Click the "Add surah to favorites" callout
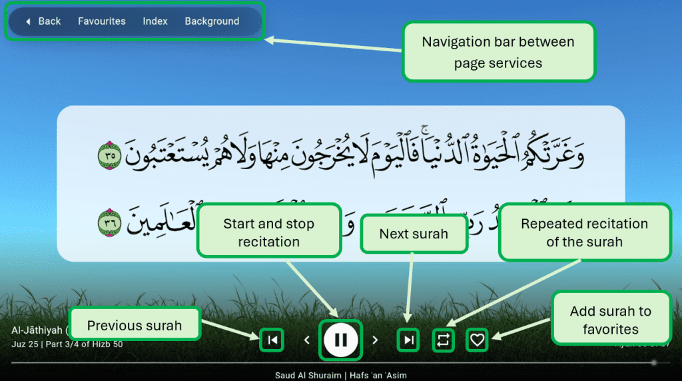The width and height of the screenshot is (682, 381). [610, 320]
